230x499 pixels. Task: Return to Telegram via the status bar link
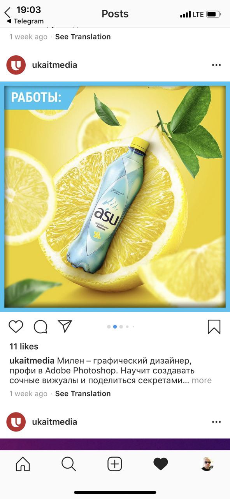coord(25,21)
